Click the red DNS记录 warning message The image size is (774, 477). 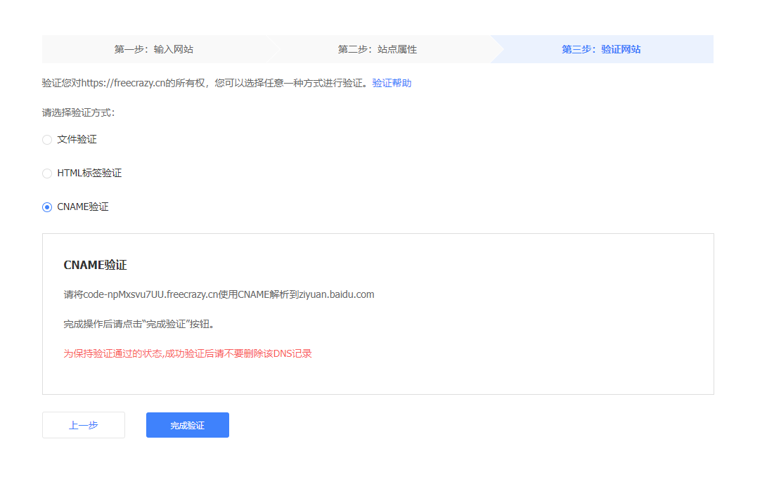click(188, 354)
